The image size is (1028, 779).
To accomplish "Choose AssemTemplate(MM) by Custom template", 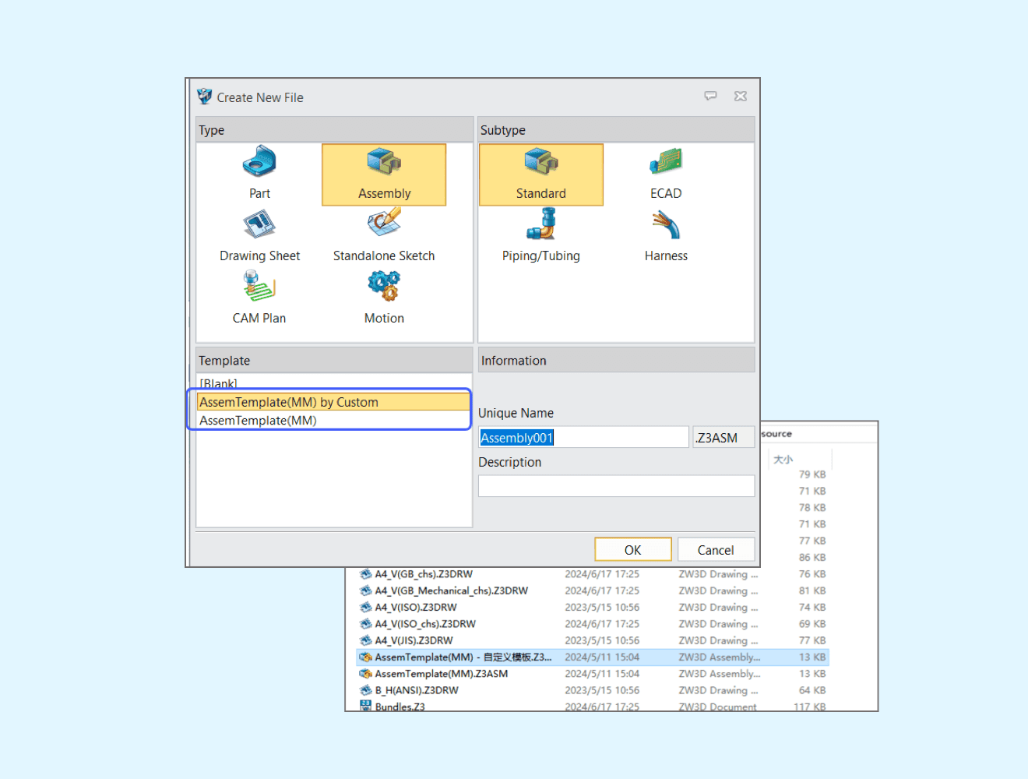I will pyautogui.click(x=289, y=402).
